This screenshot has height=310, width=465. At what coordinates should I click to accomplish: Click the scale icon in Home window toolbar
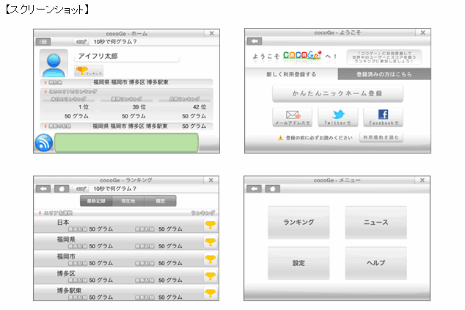click(81, 42)
